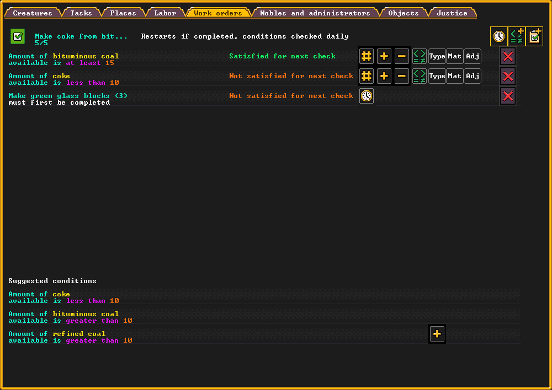Select suggested condition for amount of coke
The width and height of the screenshot is (552, 390).
63,297
